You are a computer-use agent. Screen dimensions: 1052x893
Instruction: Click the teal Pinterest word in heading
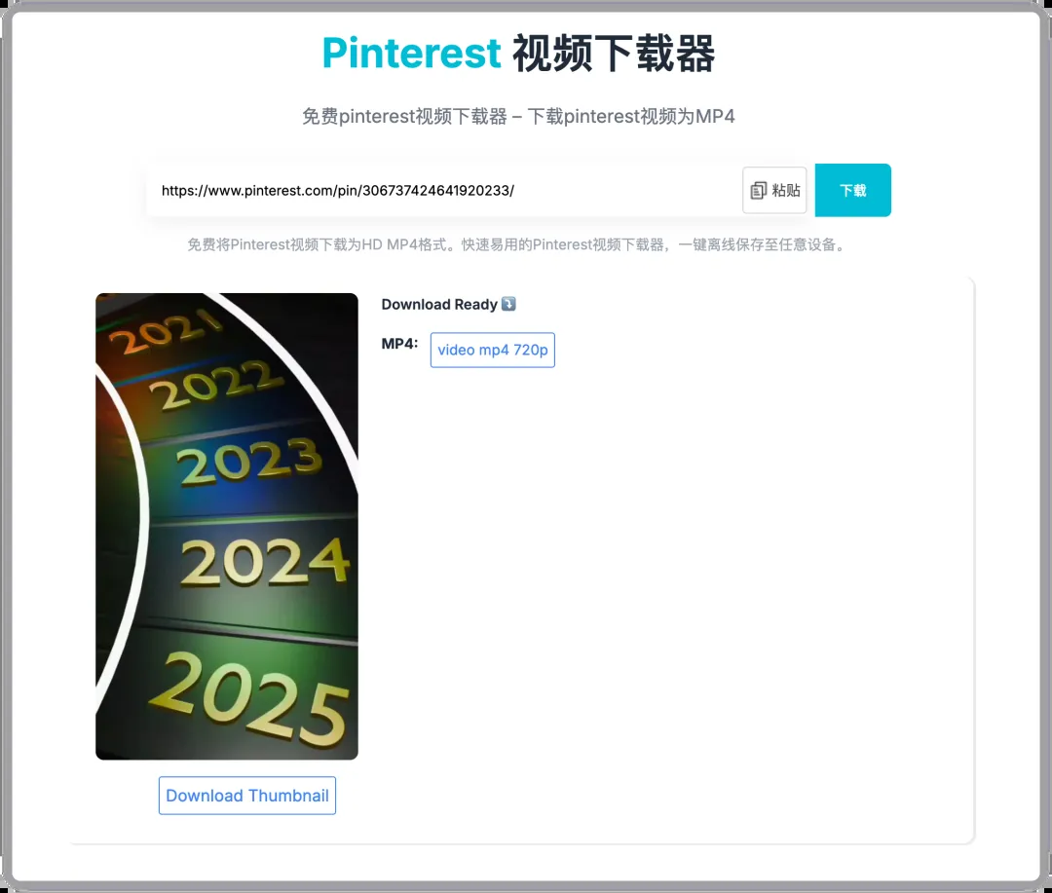(x=411, y=53)
